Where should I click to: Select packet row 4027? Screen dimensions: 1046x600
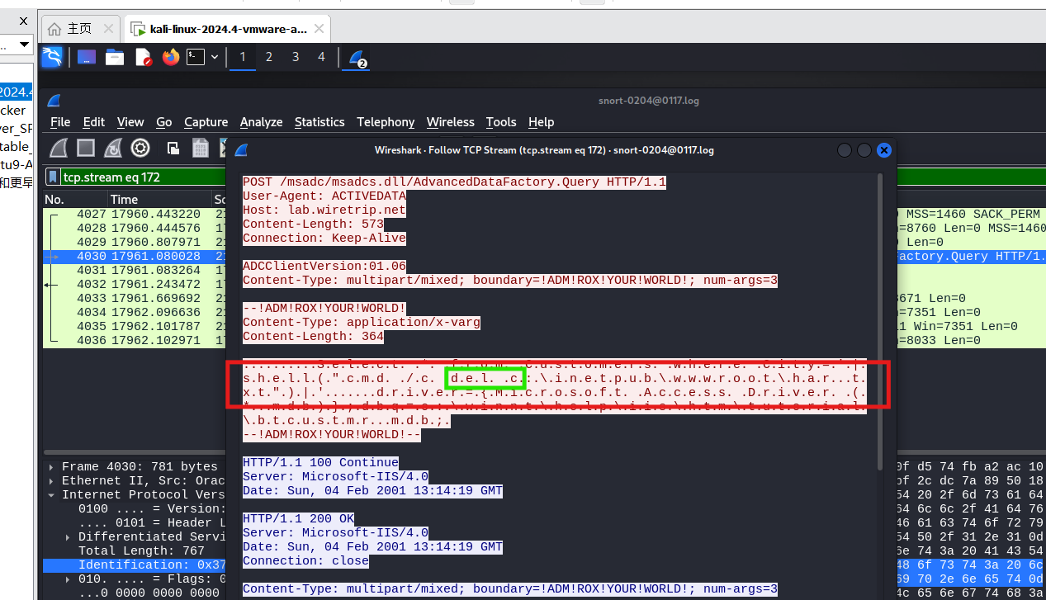coord(135,214)
